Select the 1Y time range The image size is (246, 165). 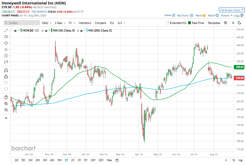(x=66, y=160)
